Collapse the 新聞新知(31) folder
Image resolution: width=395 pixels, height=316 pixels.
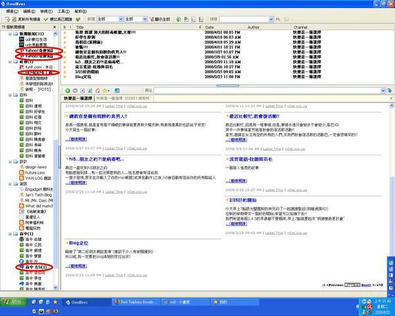click(x=10, y=34)
